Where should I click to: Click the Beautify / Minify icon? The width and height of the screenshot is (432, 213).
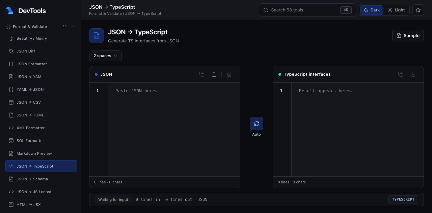(x=11, y=38)
